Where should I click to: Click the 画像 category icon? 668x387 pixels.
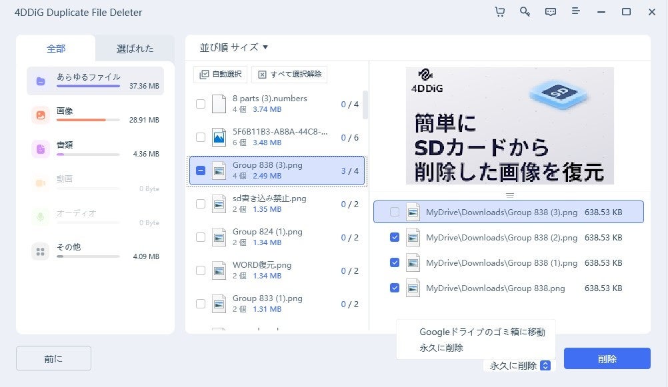[41, 115]
